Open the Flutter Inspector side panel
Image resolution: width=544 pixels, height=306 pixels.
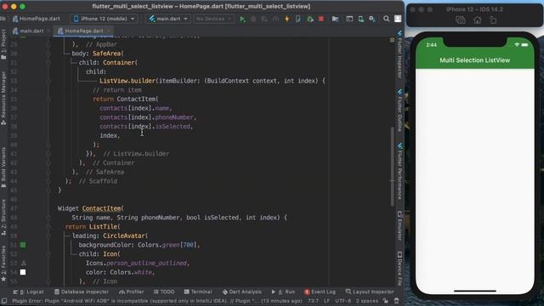tap(399, 54)
